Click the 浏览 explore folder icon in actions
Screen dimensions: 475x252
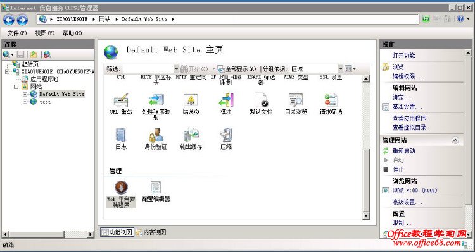[x=386, y=67]
